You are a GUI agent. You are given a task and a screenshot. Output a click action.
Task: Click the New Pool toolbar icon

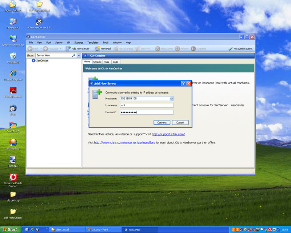tap(97, 49)
